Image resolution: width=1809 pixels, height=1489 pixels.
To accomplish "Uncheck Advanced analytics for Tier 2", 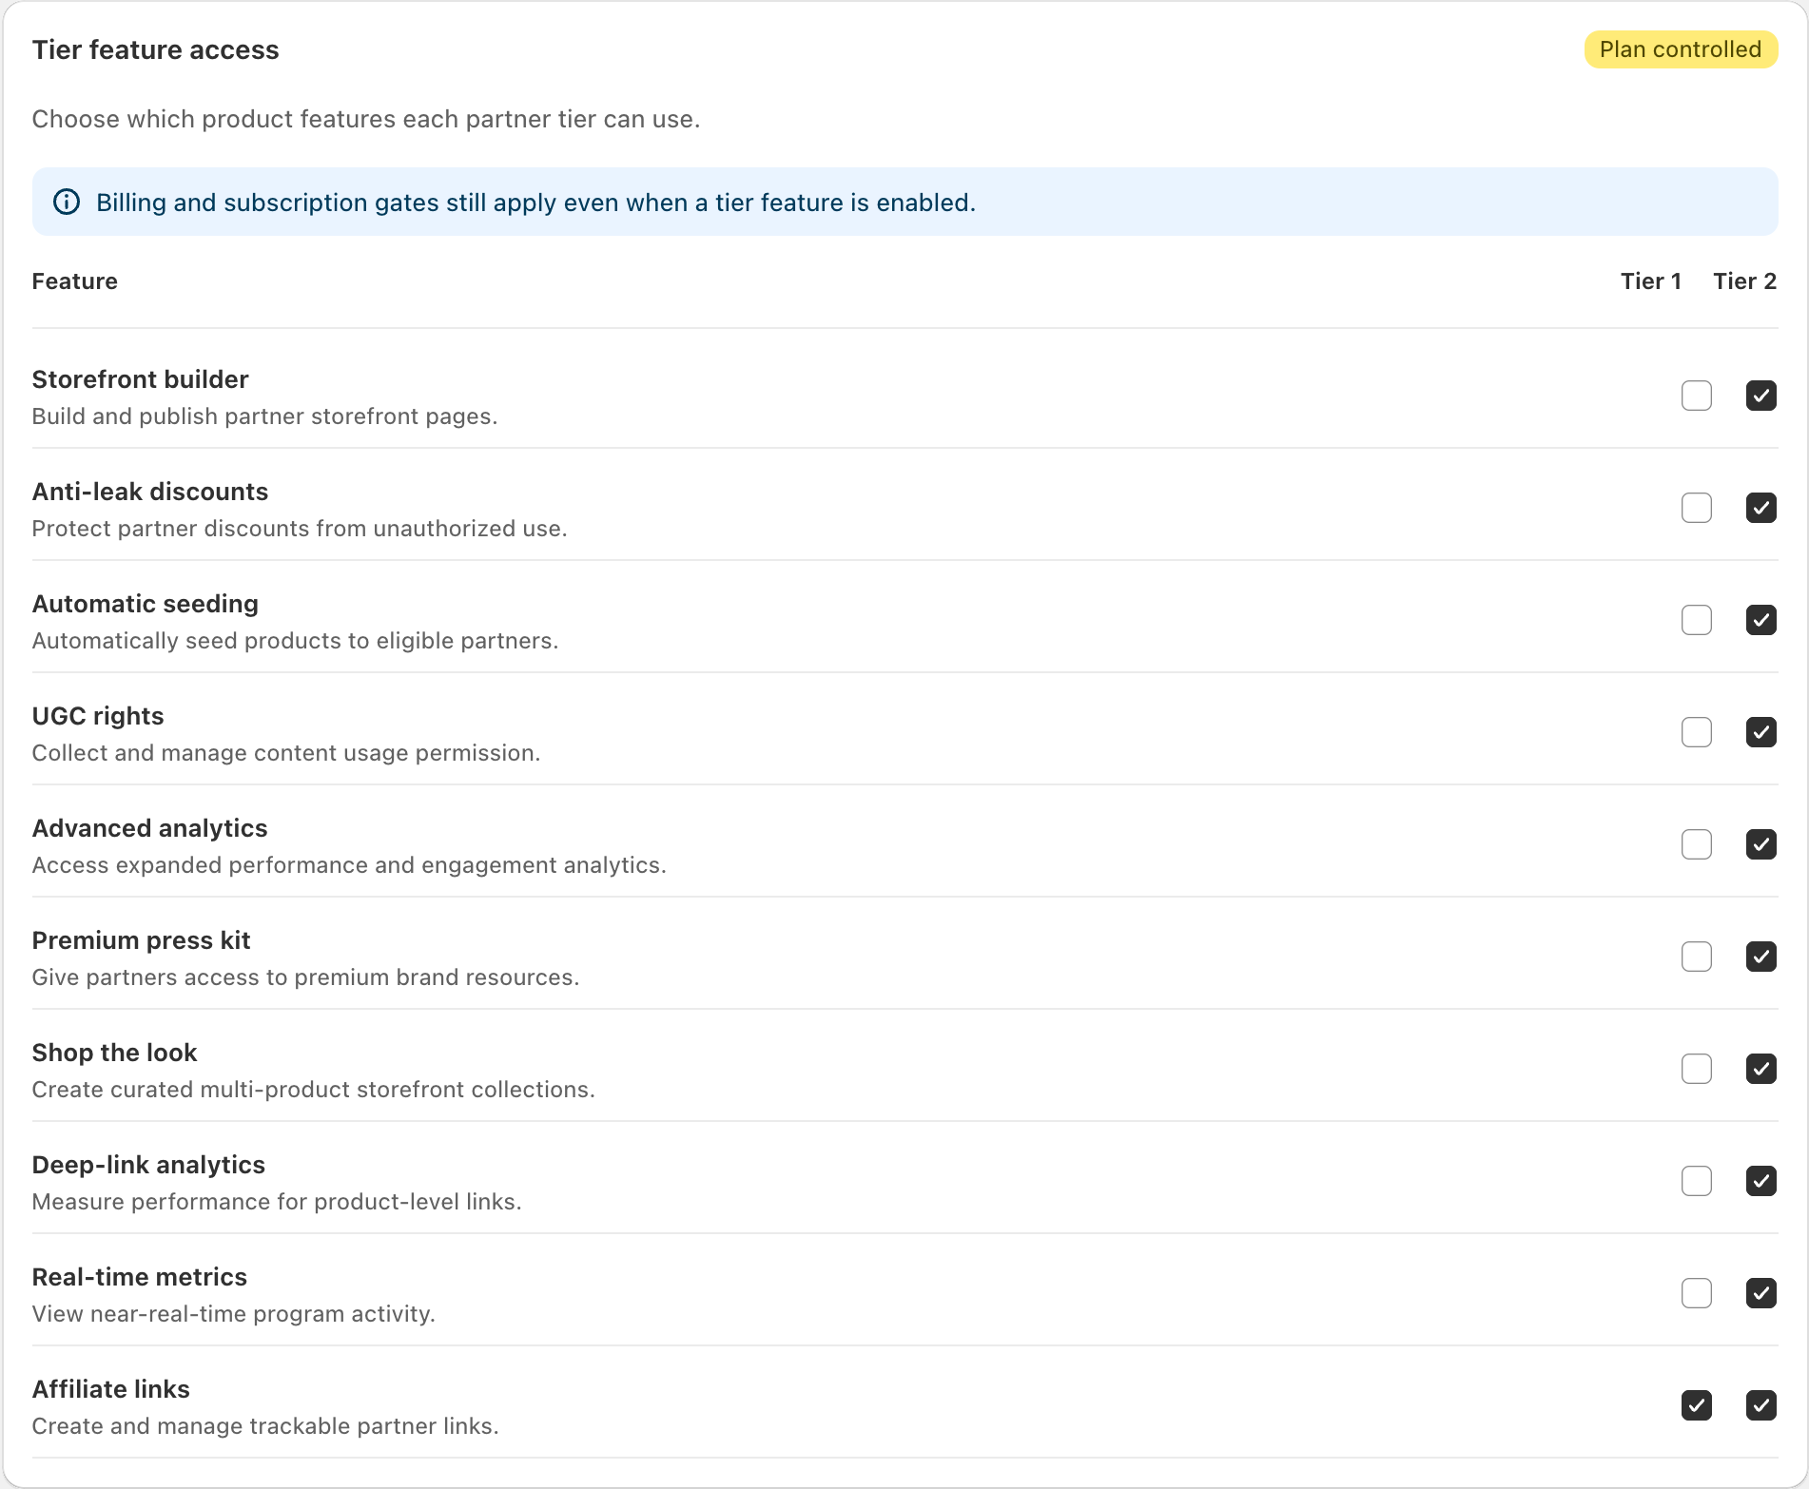I will coord(1761,844).
